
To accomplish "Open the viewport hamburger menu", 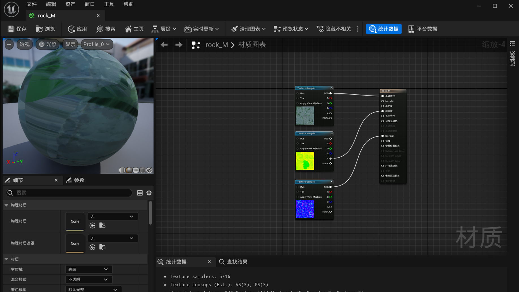I will [x=9, y=44].
